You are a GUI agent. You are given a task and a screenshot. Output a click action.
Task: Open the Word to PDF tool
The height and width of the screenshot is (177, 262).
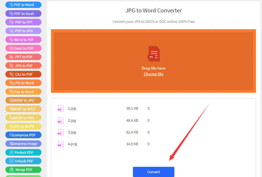23,40
